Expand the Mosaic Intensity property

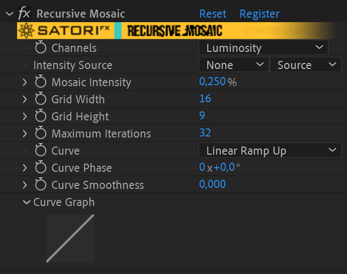coord(25,82)
